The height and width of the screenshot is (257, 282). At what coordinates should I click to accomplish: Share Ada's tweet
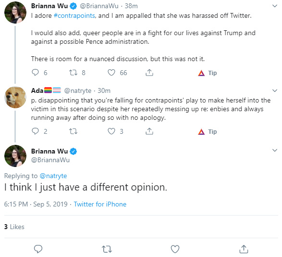[149, 131]
